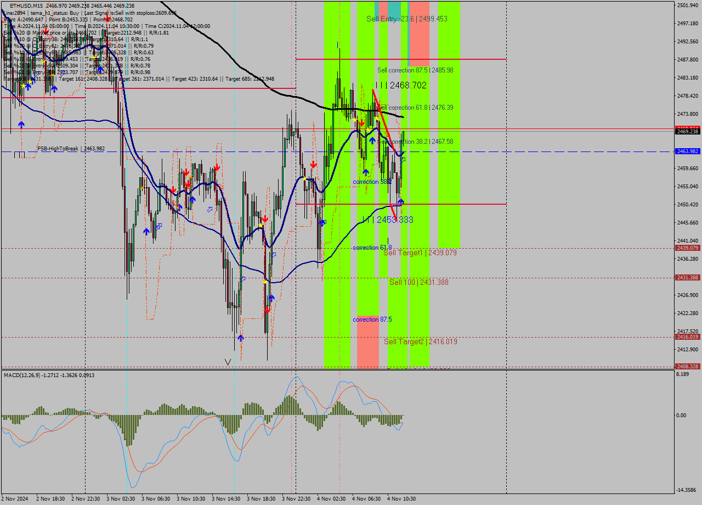Click the '3 Nov 10:30' time label
702x505 pixels.
coord(191,499)
